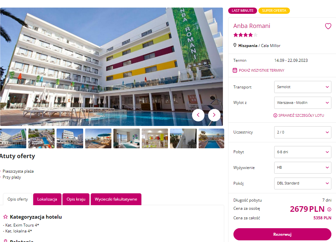Add Anba Romani to favorites heart

click(328, 26)
